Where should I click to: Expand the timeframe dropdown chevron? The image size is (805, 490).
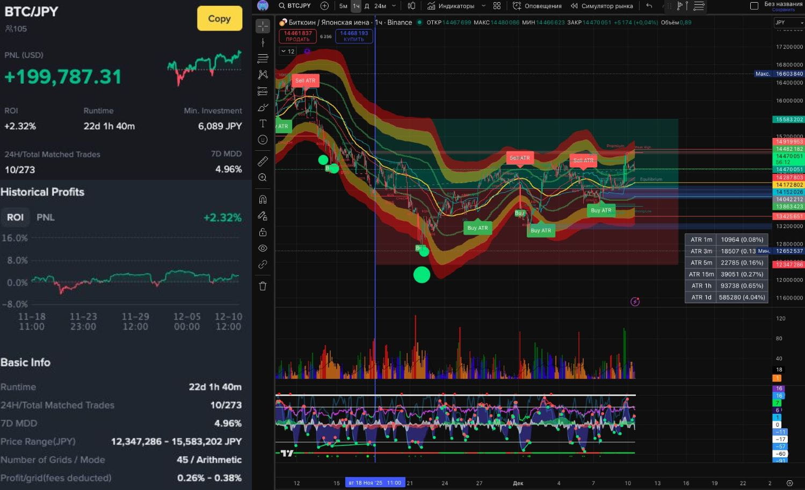pyautogui.click(x=394, y=6)
